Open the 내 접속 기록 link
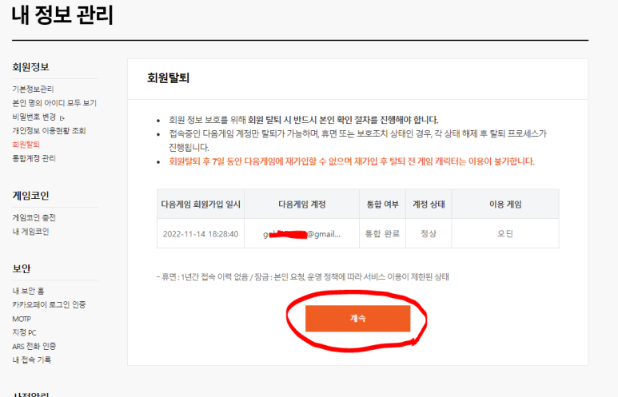The image size is (618, 397). point(31,359)
